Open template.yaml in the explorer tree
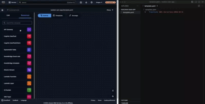The height and width of the screenshot is (104, 205). [x=128, y=12]
